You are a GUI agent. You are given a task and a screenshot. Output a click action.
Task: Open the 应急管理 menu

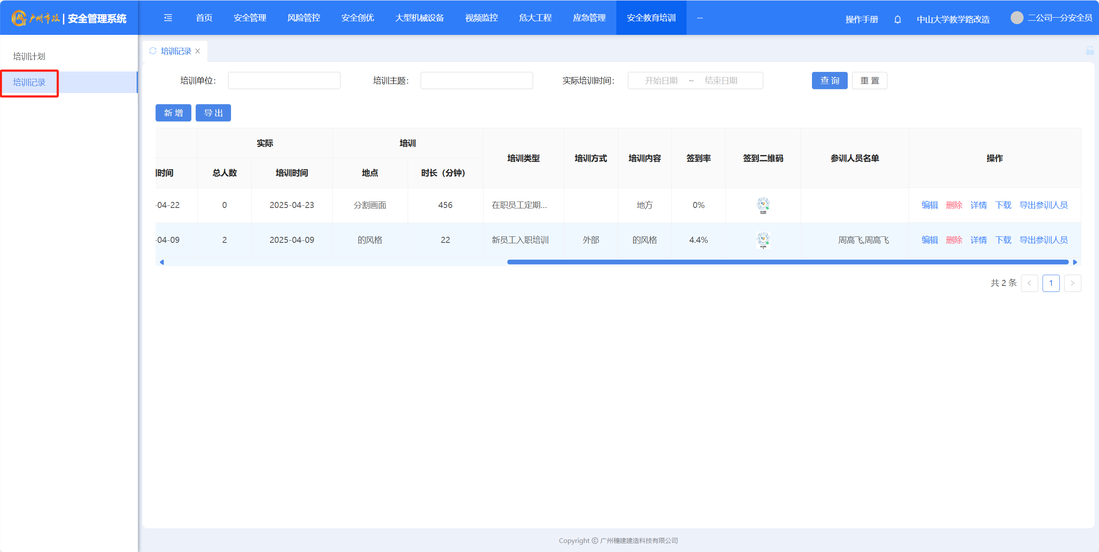click(x=589, y=18)
